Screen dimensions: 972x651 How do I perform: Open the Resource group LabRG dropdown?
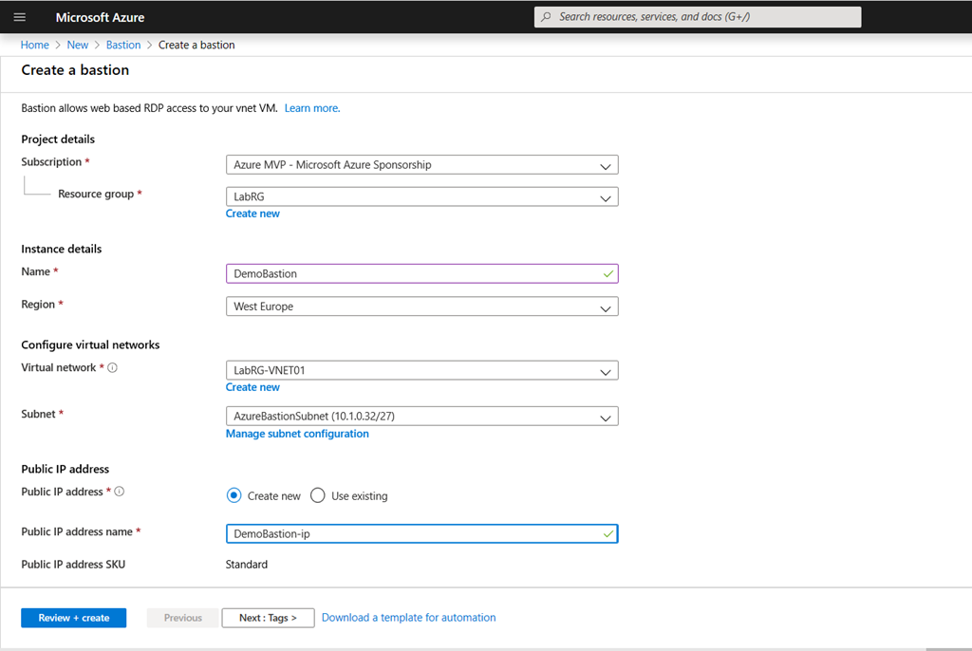coord(422,196)
